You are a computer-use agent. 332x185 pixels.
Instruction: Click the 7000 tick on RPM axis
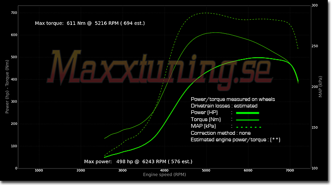(290, 170)
